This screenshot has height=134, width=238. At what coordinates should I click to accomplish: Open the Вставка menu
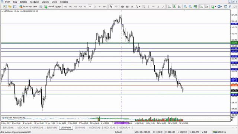[23, 2]
